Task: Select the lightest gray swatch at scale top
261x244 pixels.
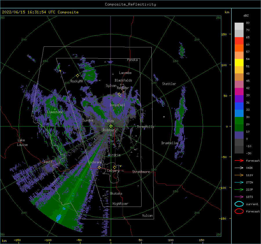Action: click(239, 26)
